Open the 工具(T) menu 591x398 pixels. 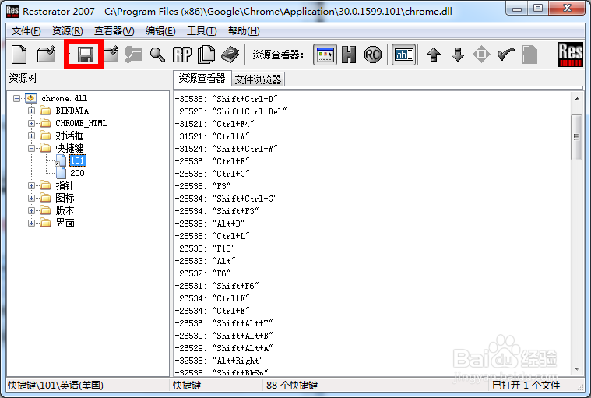click(x=202, y=31)
